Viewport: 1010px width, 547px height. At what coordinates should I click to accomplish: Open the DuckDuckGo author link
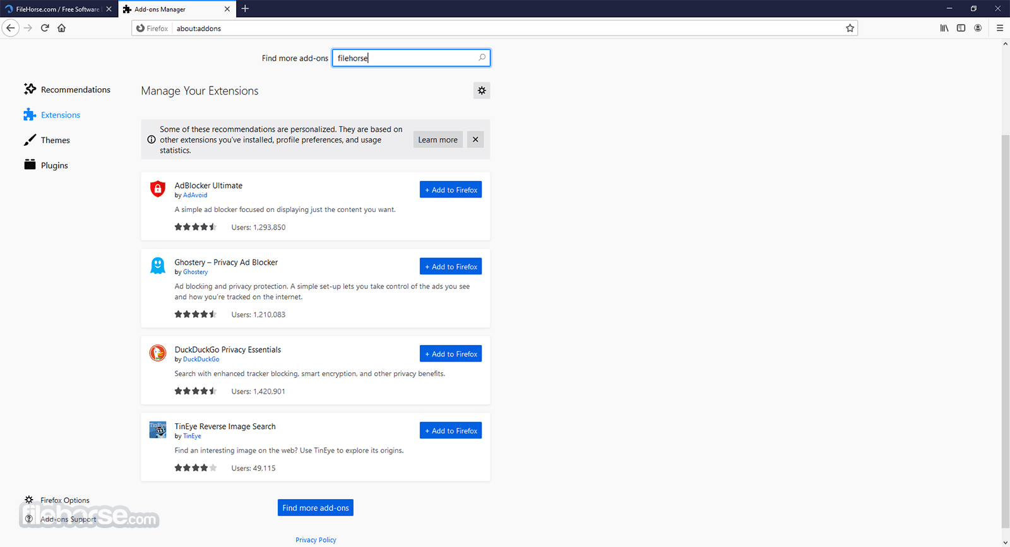coord(201,359)
